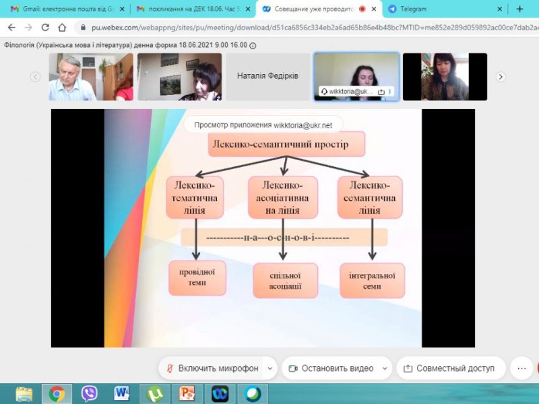Open Viber from the taskbar
This screenshot has height=404, width=539.
click(x=90, y=393)
